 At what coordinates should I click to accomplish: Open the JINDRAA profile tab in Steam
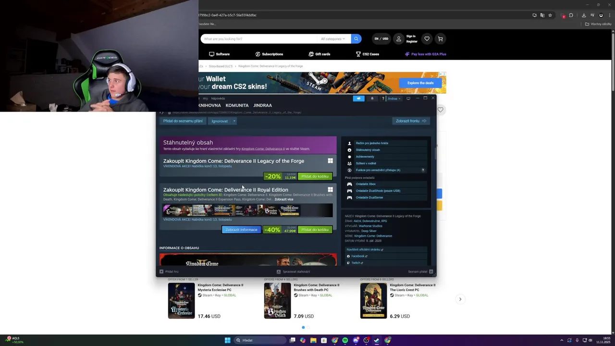263,105
